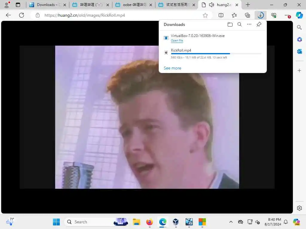Image resolution: width=306 pixels, height=229 pixels.
Task: Click the taskbar Search box
Action: coord(97,222)
